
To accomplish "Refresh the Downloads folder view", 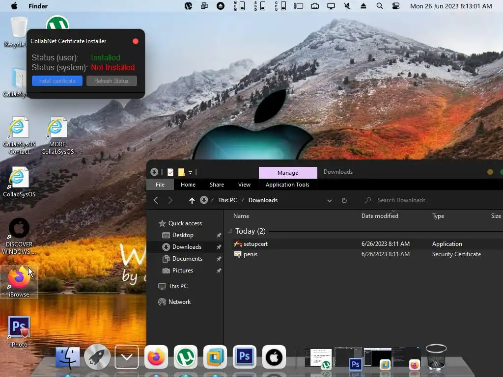I will (x=344, y=200).
